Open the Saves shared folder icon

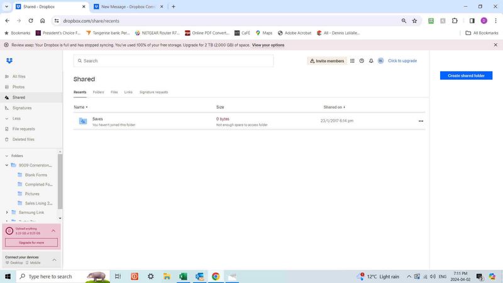coord(82,121)
